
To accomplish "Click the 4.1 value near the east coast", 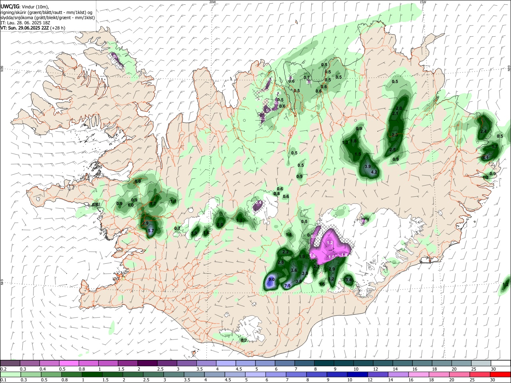I will 486,158.
